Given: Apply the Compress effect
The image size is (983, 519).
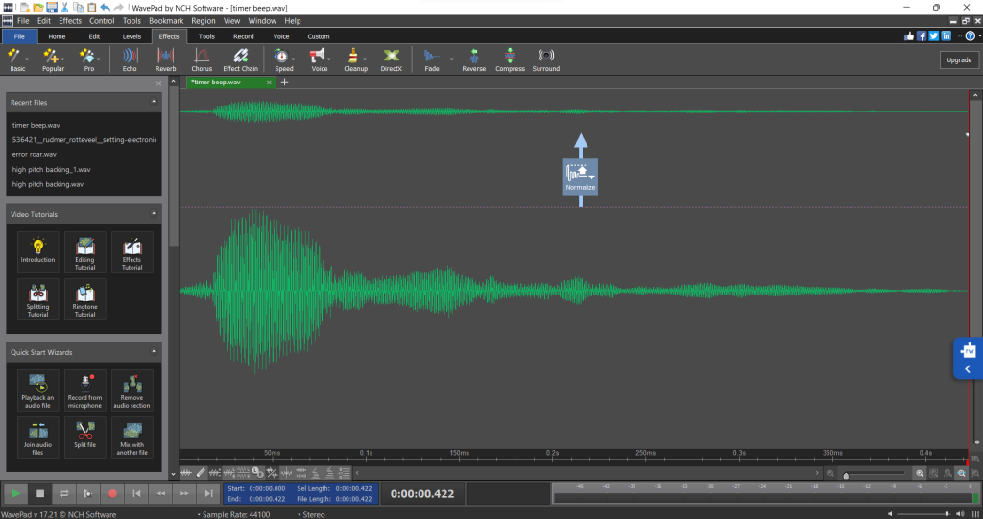Looking at the screenshot, I should click(510, 60).
